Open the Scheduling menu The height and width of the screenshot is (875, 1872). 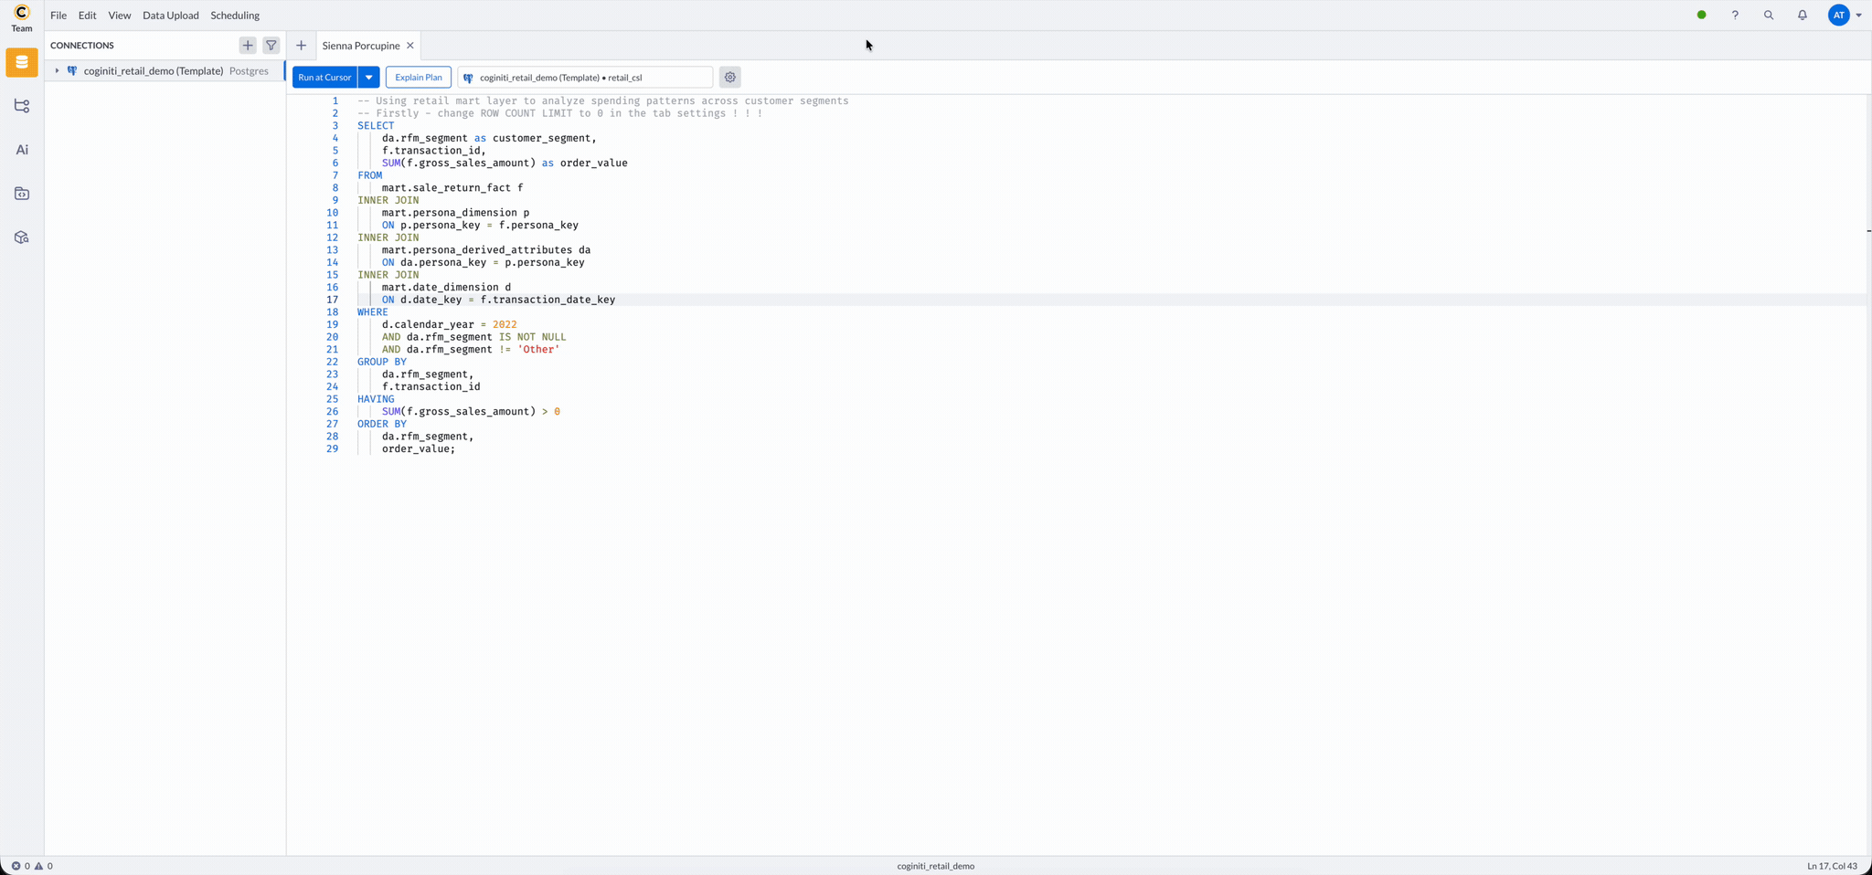pyautogui.click(x=235, y=16)
